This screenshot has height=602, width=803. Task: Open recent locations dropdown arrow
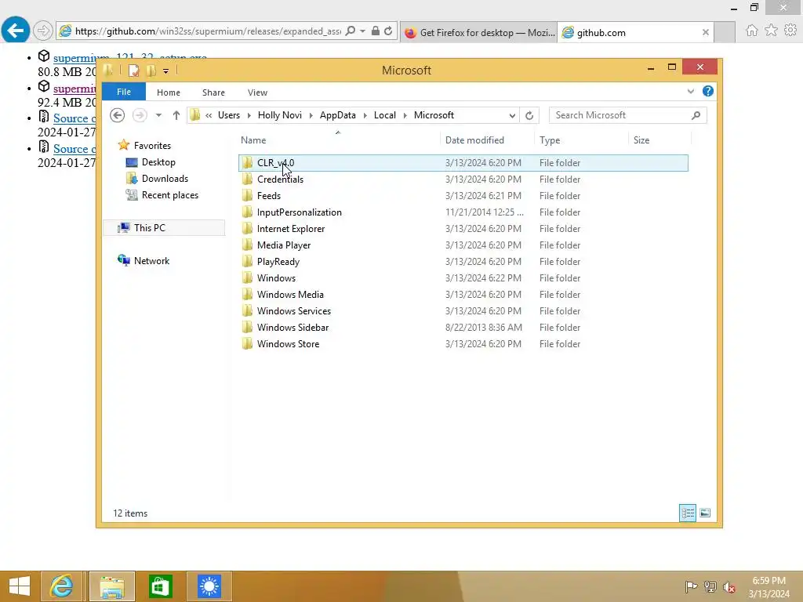[x=158, y=115]
